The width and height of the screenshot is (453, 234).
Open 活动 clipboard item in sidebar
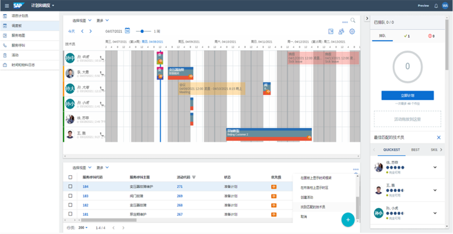pyautogui.click(x=30, y=55)
